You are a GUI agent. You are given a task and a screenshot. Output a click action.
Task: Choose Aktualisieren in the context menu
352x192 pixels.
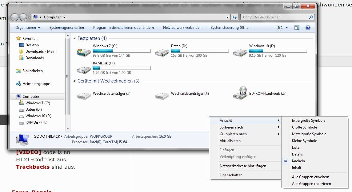pos(245,141)
